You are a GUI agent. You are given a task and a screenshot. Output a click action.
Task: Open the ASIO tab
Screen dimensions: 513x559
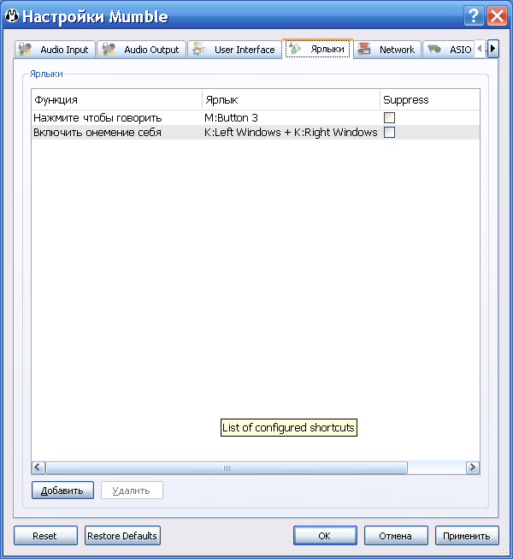click(449, 49)
